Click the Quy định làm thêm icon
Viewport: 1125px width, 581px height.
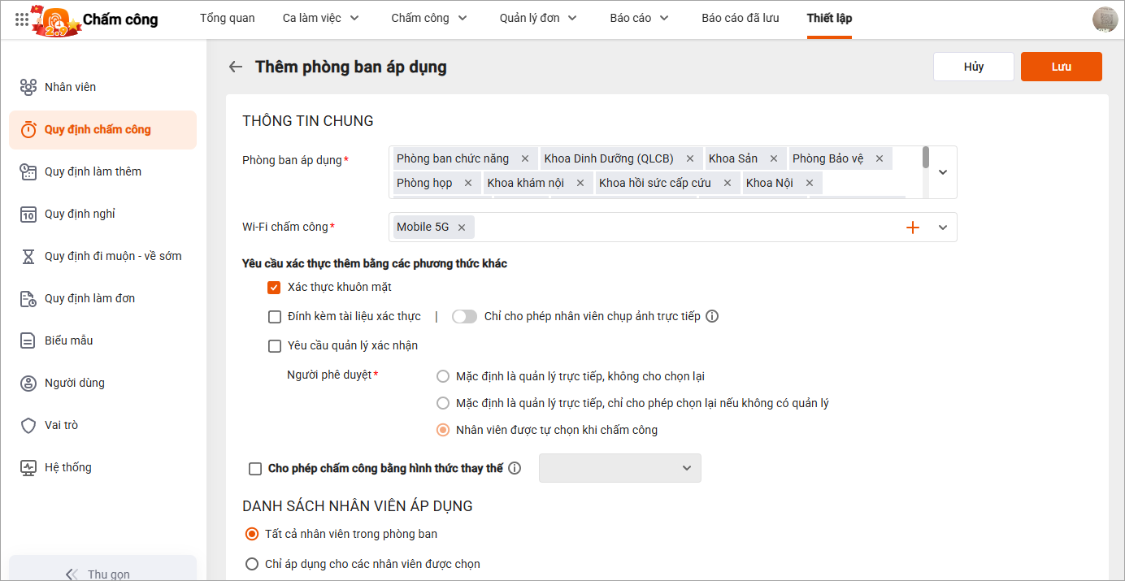(28, 171)
